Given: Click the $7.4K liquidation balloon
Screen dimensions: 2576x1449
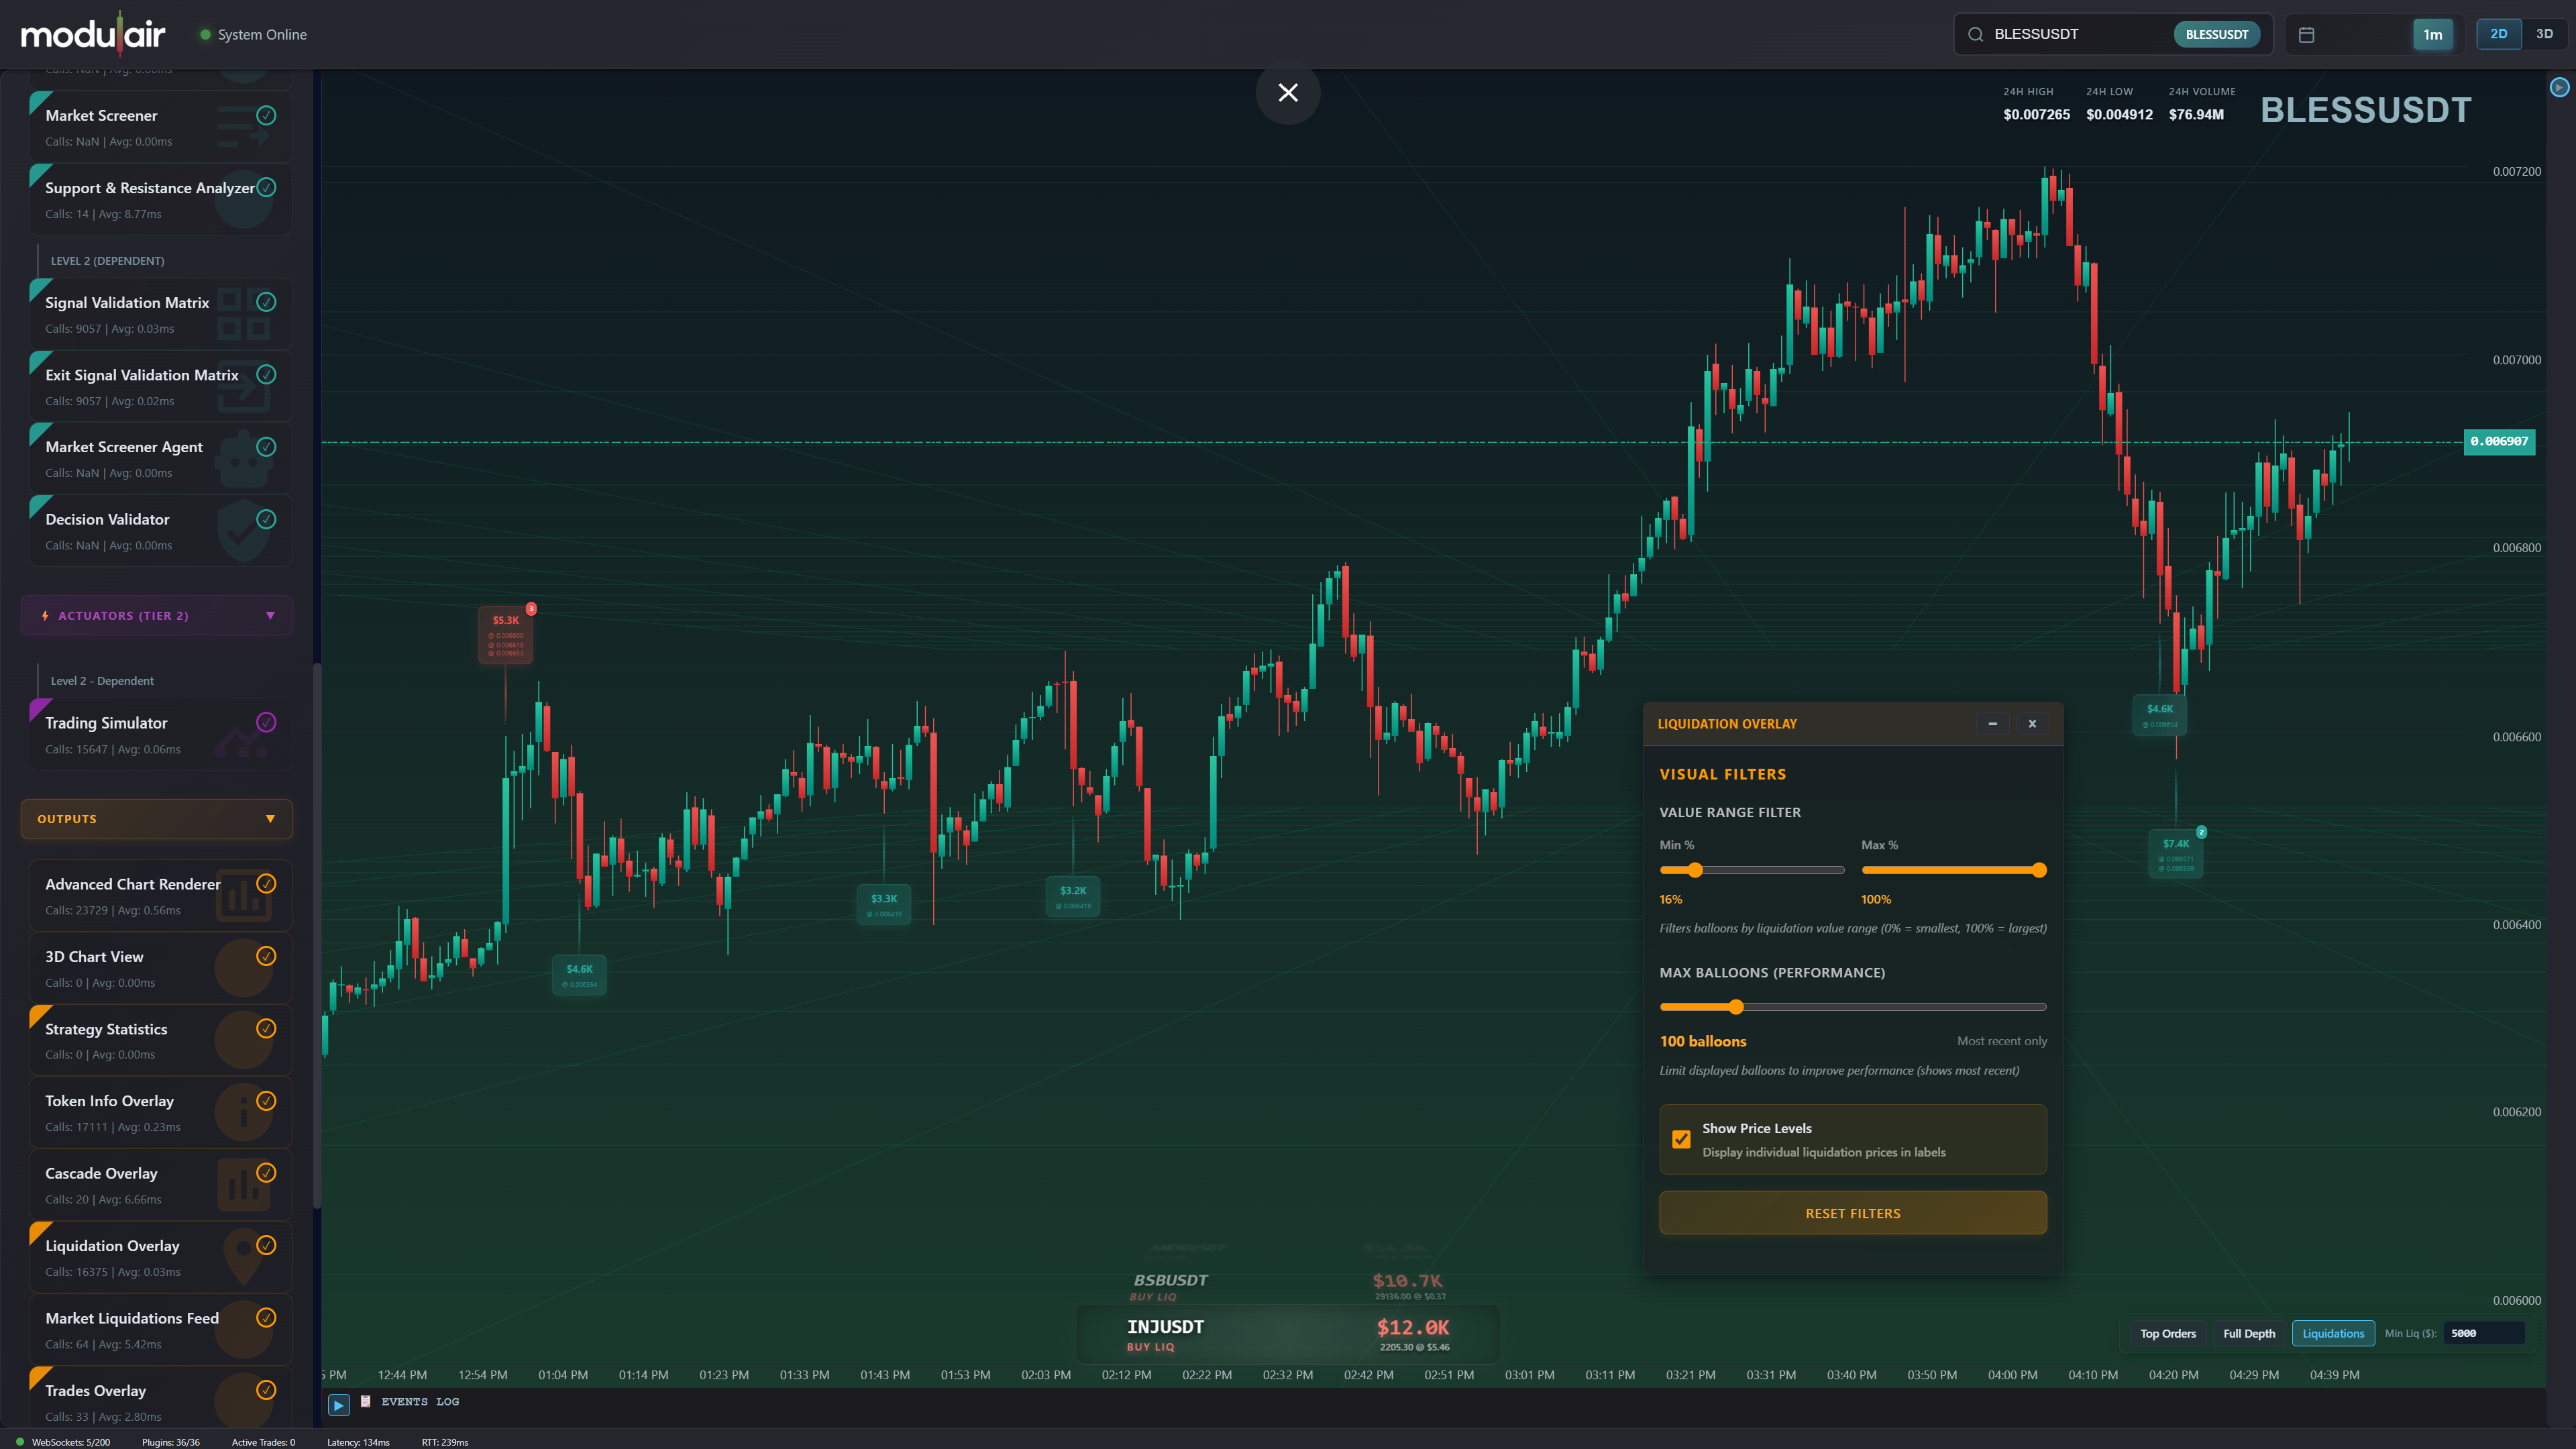Looking at the screenshot, I should [x=2175, y=853].
